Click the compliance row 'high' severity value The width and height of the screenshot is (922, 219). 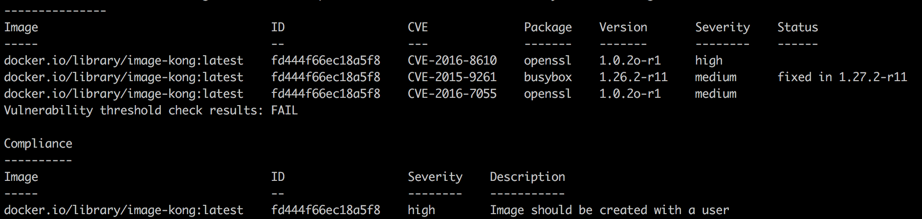coord(421,210)
